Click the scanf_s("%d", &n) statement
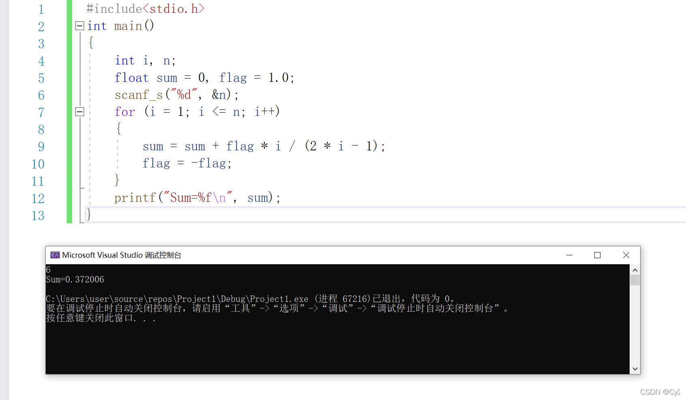 (x=177, y=95)
